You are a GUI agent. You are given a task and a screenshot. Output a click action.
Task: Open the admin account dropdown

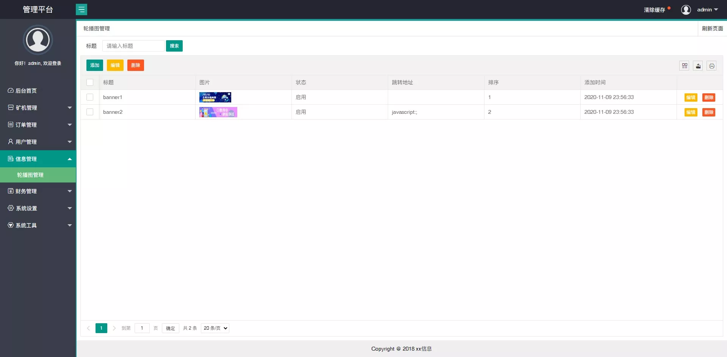click(707, 9)
